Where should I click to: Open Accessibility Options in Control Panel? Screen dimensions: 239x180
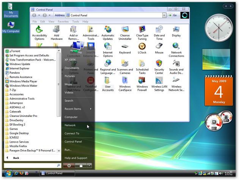(39, 33)
